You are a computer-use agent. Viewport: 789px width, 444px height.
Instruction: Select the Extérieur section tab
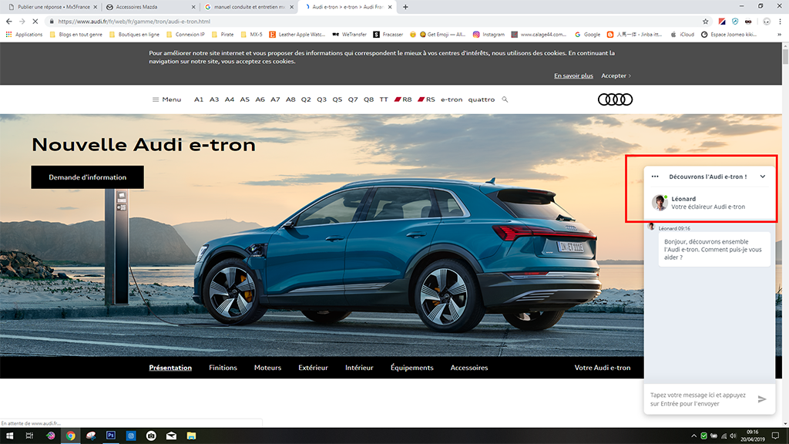click(x=313, y=368)
